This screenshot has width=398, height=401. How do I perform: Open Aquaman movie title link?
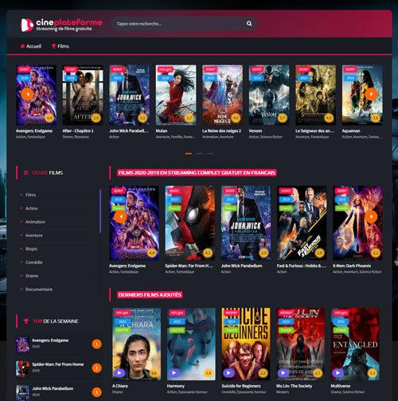click(351, 130)
